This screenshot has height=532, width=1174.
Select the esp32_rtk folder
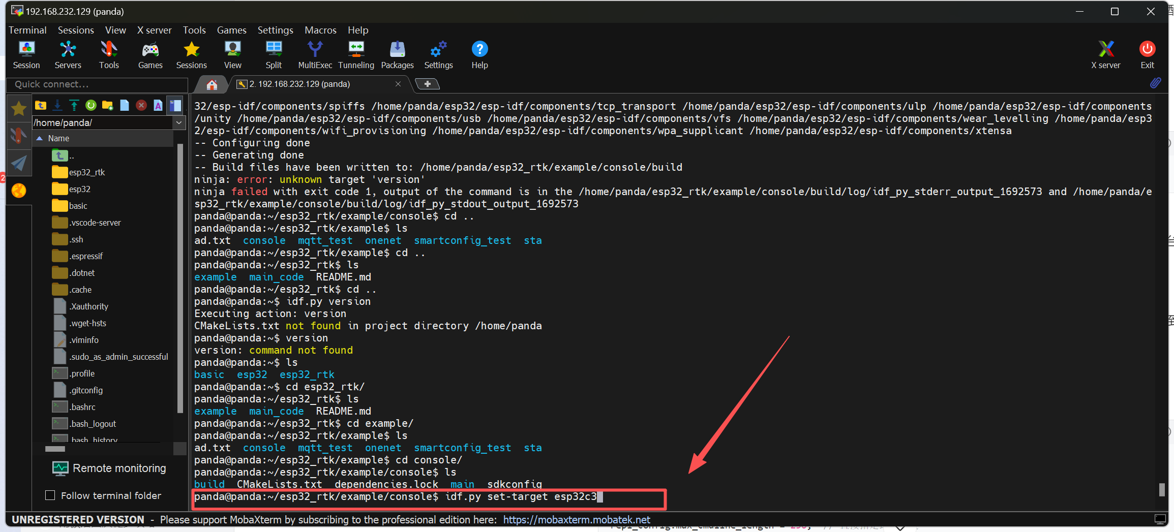click(78, 172)
